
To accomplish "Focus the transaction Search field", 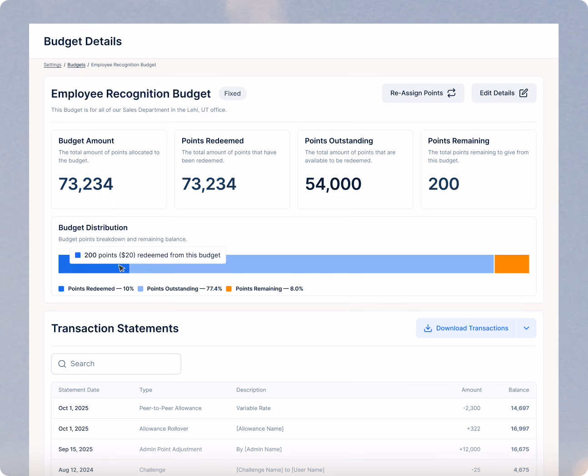I will click(116, 364).
